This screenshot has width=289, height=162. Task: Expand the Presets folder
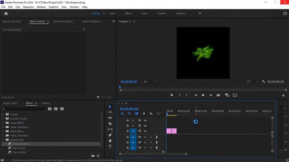(3, 114)
